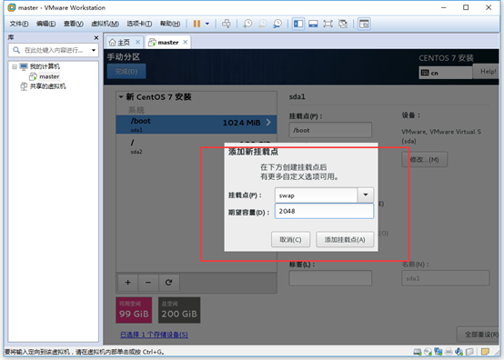Screen dimensions: 504x360
Task: Close the library panel
Action: [96, 38]
